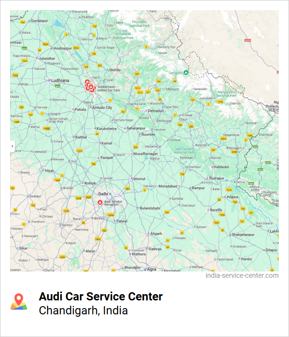289x337 pixels.
Task: Click the Shimla city label
Action: point(115,70)
